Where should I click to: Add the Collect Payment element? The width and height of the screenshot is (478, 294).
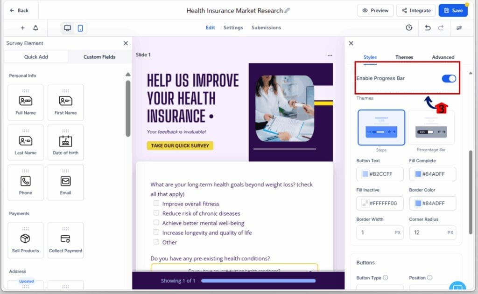tap(65, 240)
